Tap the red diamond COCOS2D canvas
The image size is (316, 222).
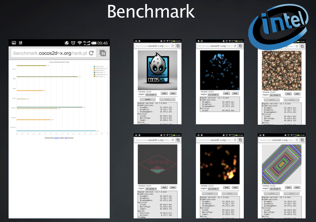point(158,164)
